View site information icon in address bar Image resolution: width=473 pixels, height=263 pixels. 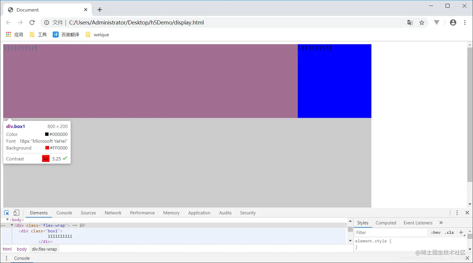[47, 23]
